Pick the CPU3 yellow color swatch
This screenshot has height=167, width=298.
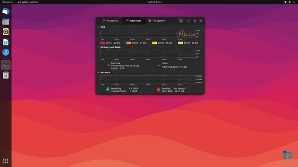pos(155,43)
